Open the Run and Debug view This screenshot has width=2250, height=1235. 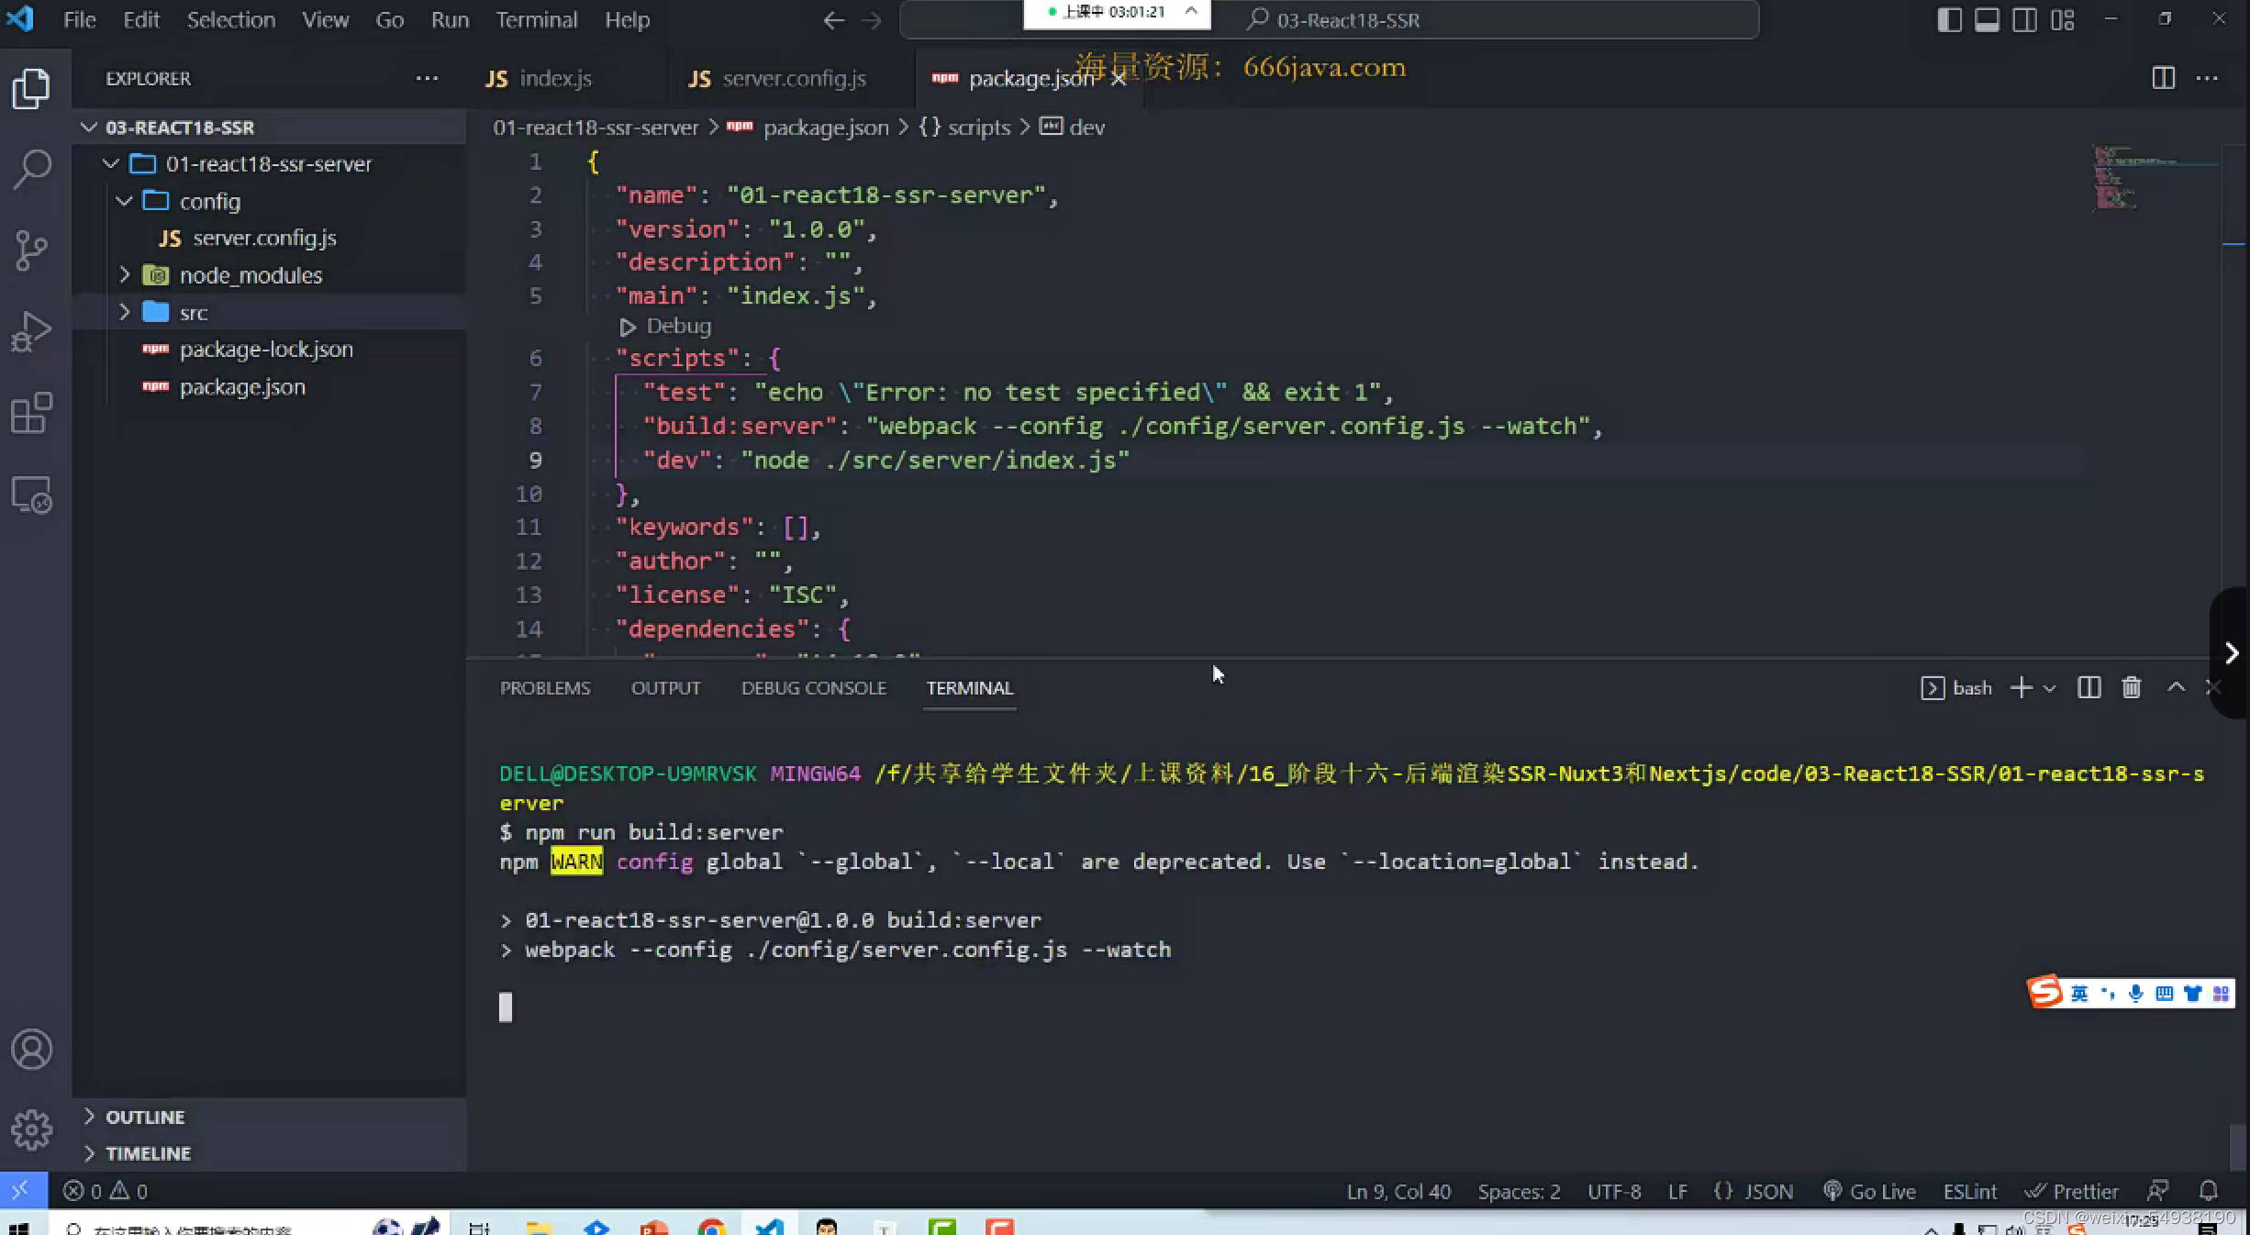click(x=32, y=332)
